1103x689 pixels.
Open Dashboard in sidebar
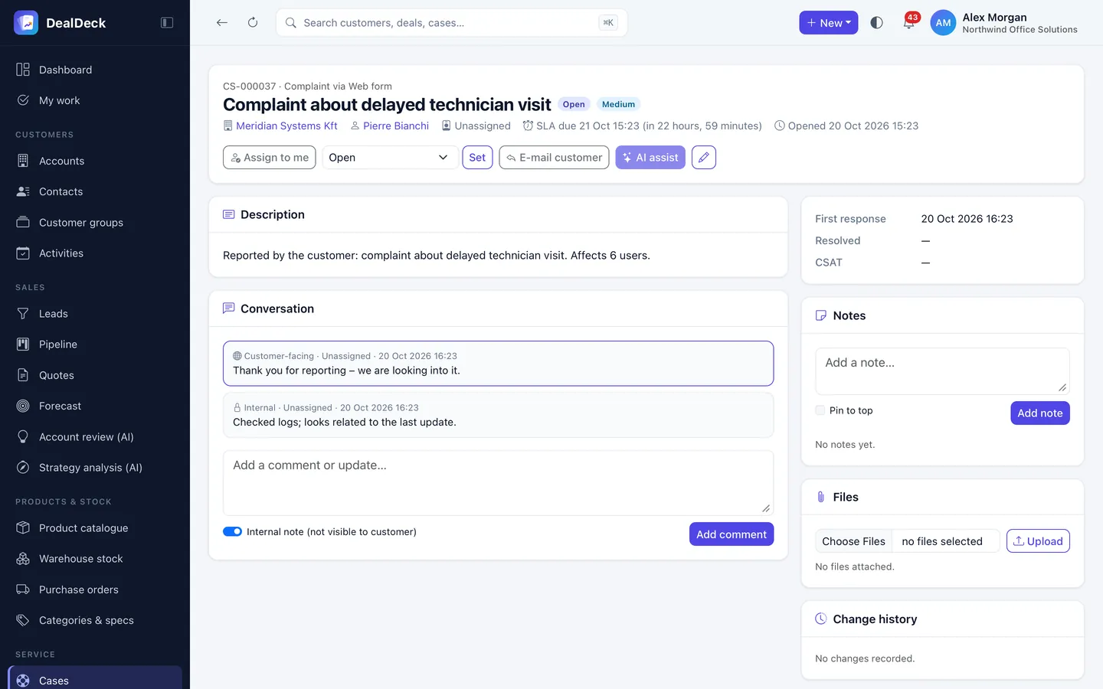(95, 70)
